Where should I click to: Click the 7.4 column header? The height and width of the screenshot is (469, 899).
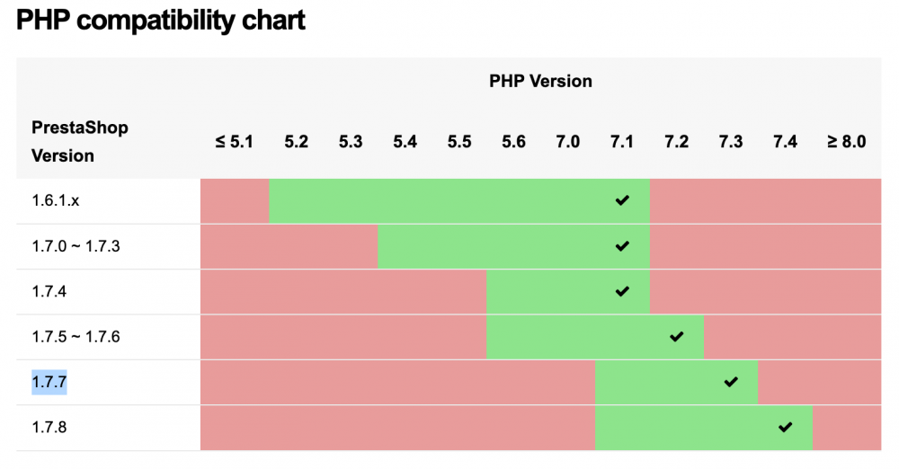click(x=785, y=141)
